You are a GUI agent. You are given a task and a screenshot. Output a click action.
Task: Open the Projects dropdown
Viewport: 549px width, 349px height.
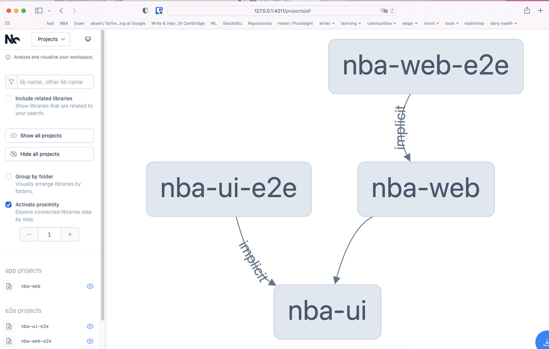pos(51,39)
